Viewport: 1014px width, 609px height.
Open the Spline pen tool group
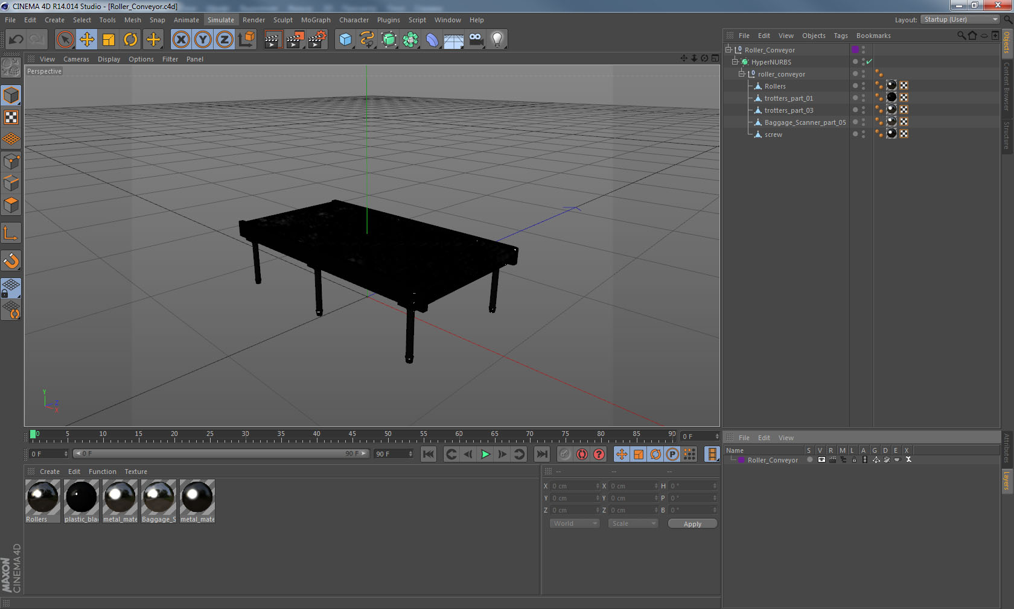click(x=367, y=40)
